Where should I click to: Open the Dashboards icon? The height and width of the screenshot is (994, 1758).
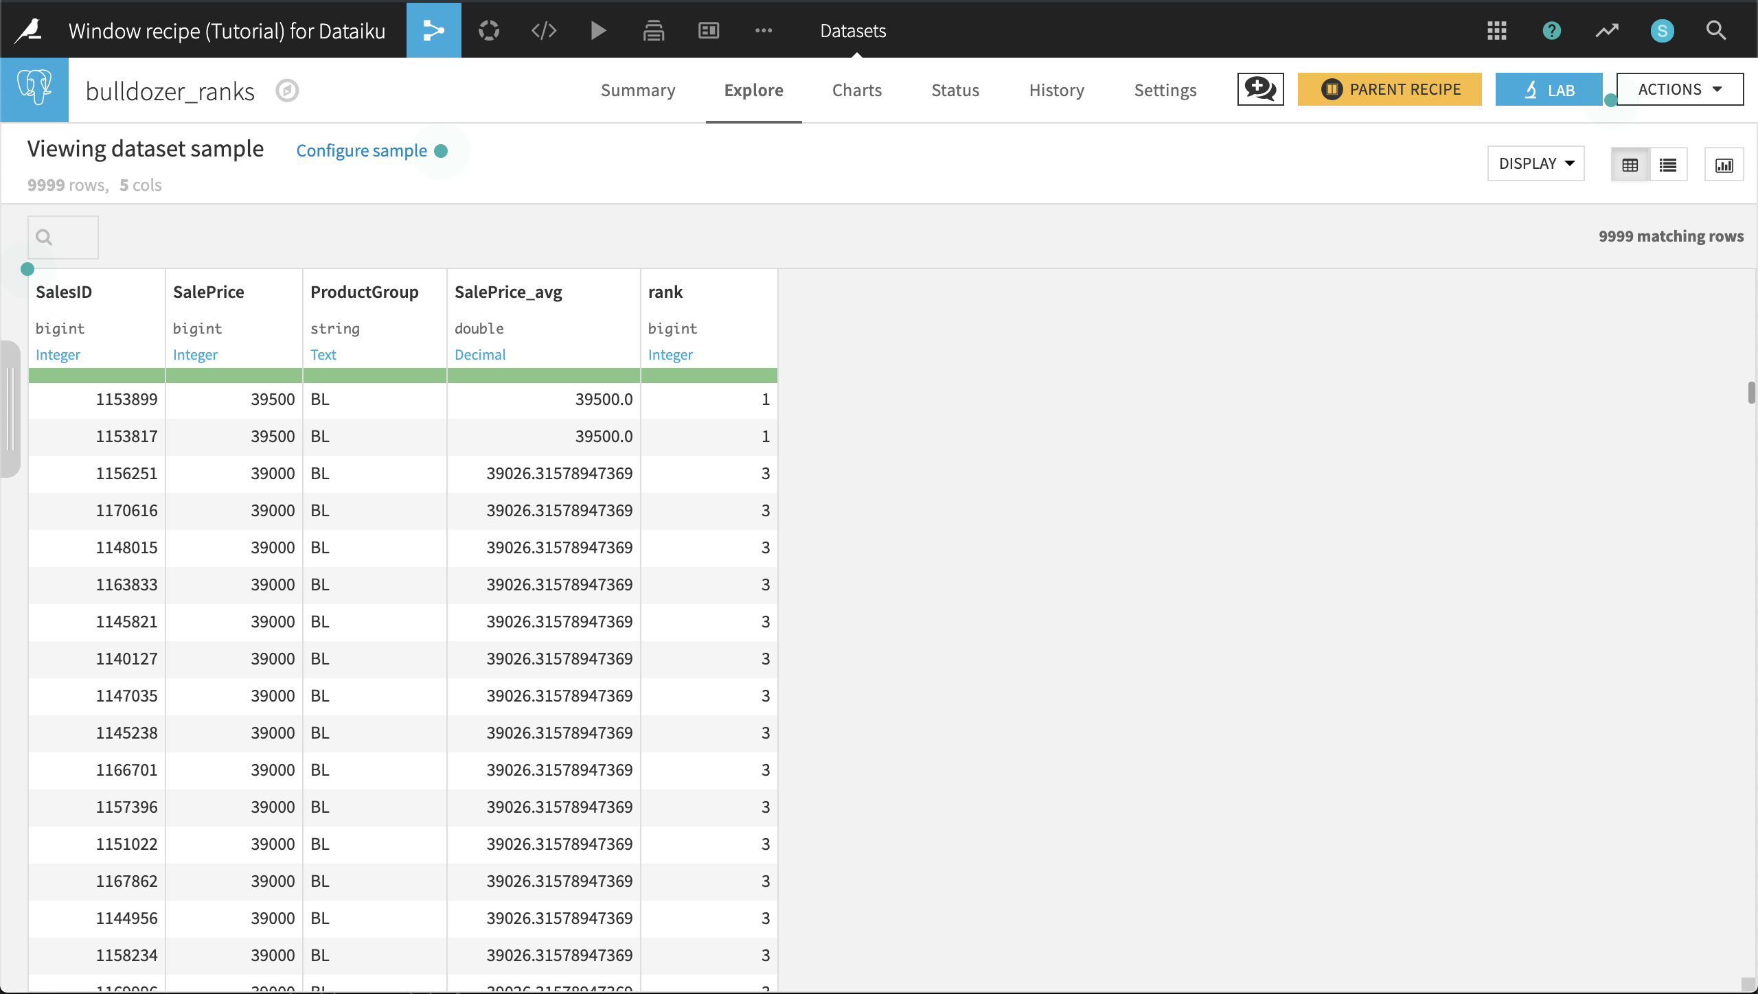[708, 30]
